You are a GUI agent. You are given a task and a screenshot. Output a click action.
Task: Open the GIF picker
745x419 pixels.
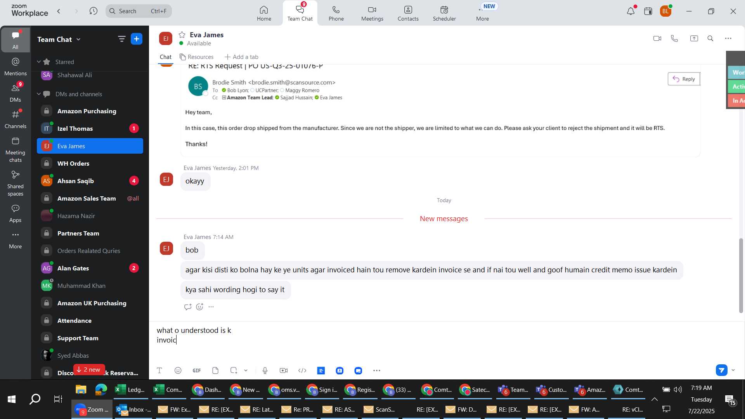click(x=197, y=371)
